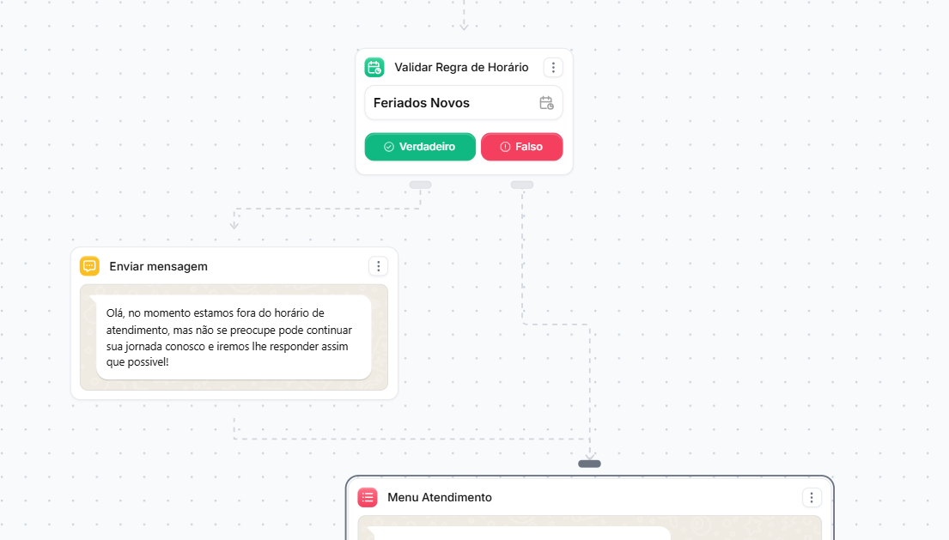Open options menu of Validar Regra de Horário
Viewport: 949px width, 540px height.
pyautogui.click(x=553, y=67)
